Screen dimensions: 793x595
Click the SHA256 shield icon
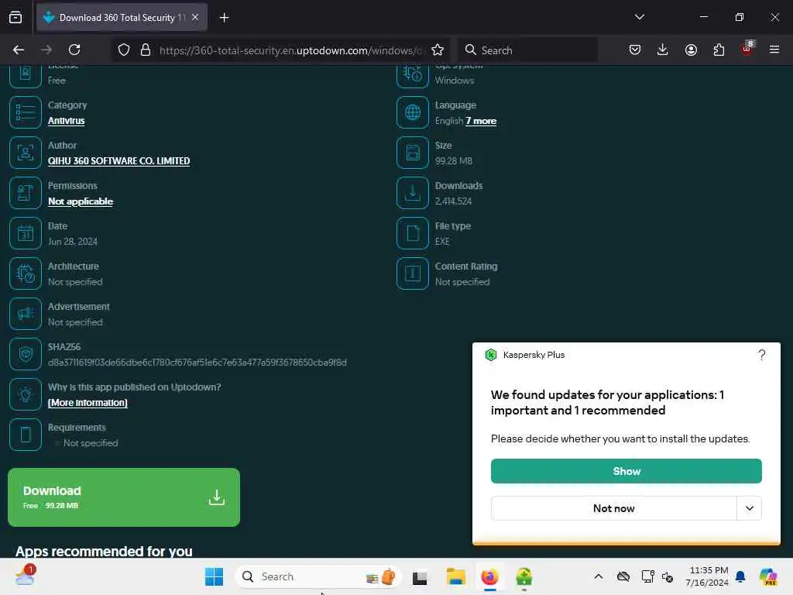[x=26, y=354]
